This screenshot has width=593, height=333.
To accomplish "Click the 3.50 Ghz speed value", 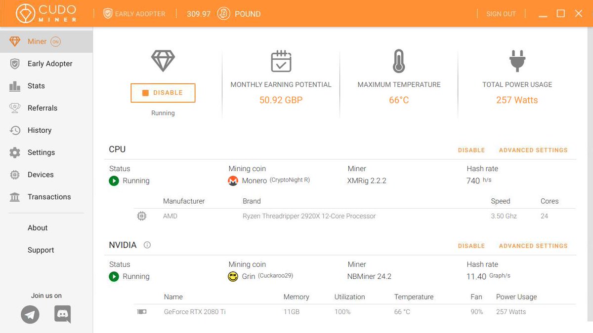I will pos(504,216).
